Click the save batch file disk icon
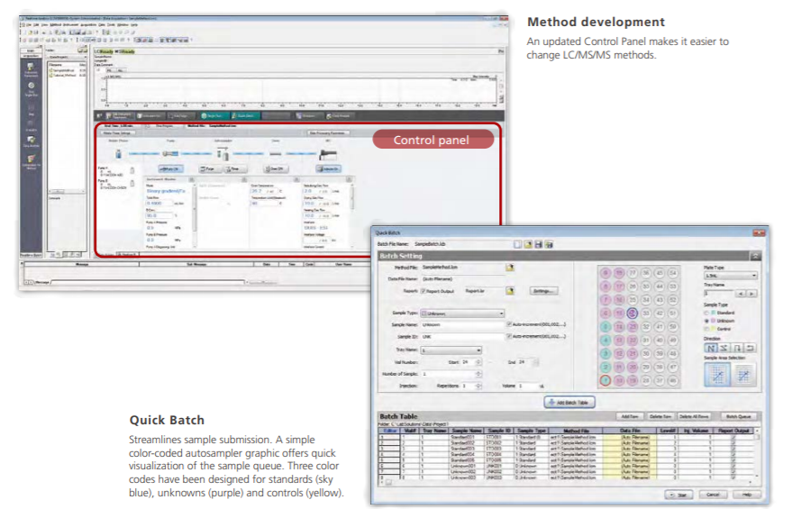Image resolution: width=792 pixels, height=509 pixels. 539,244
